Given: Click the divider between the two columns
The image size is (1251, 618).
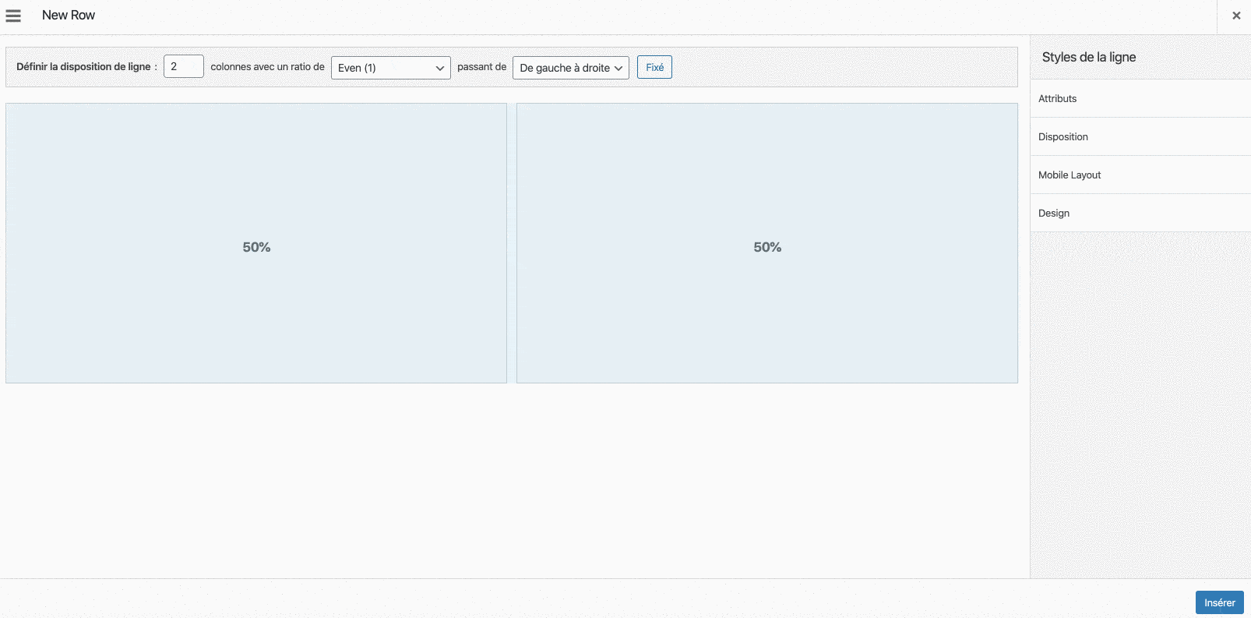Looking at the screenshot, I should pos(512,243).
